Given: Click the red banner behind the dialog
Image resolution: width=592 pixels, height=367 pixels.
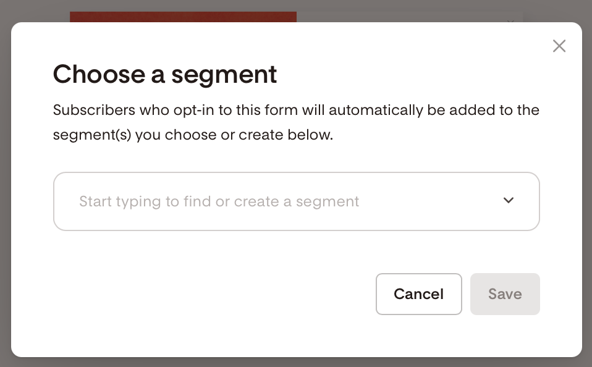Looking at the screenshot, I should tap(183, 17).
